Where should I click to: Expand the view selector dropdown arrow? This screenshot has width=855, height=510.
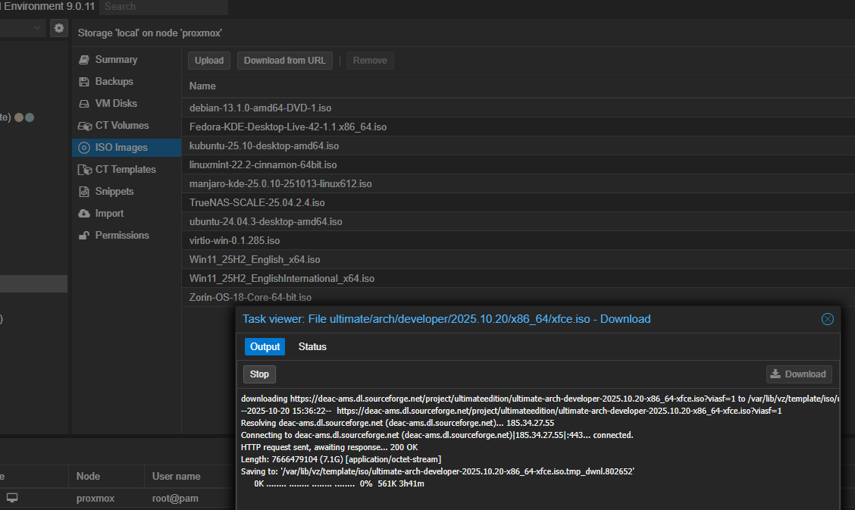tap(36, 28)
